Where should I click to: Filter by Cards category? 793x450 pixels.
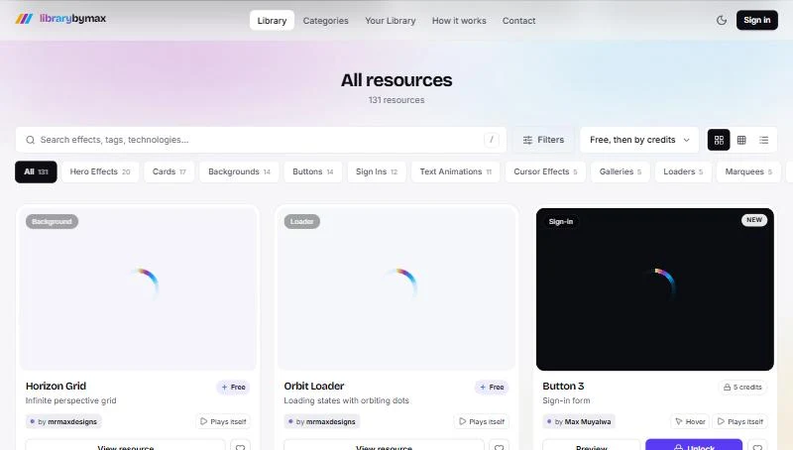point(169,171)
